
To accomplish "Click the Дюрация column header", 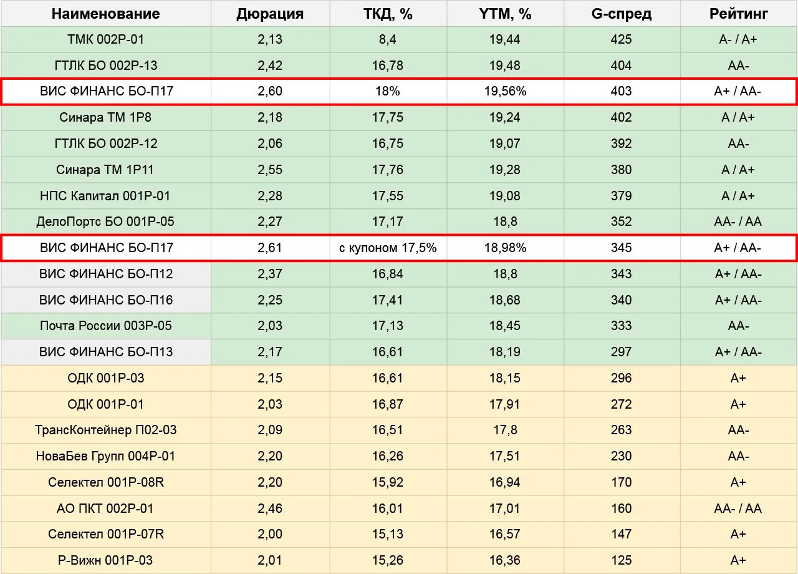I will coord(270,14).
